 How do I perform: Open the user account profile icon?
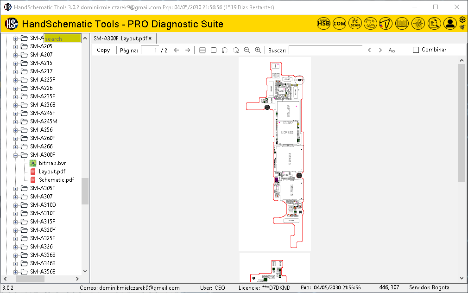pyautogui.click(x=450, y=23)
